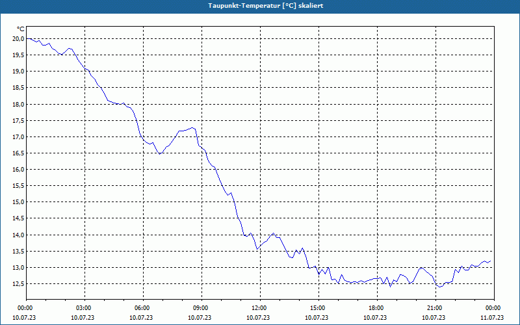Click the '16,0' y-axis value
Screen dimensions: 520x325
(x=19, y=170)
